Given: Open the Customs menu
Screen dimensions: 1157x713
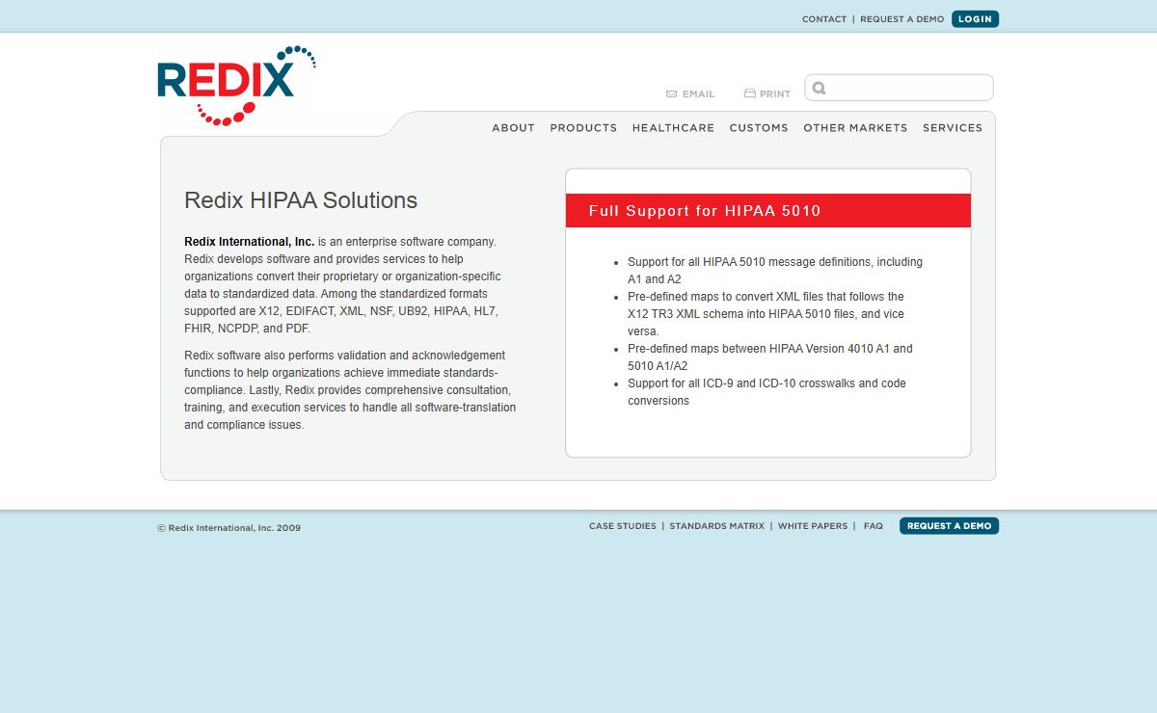Looking at the screenshot, I should [x=759, y=127].
